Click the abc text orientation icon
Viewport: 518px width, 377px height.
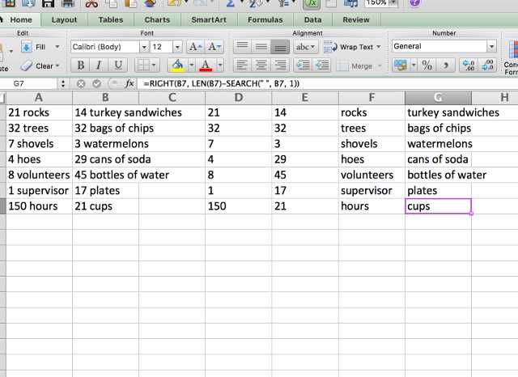pyautogui.click(x=305, y=47)
